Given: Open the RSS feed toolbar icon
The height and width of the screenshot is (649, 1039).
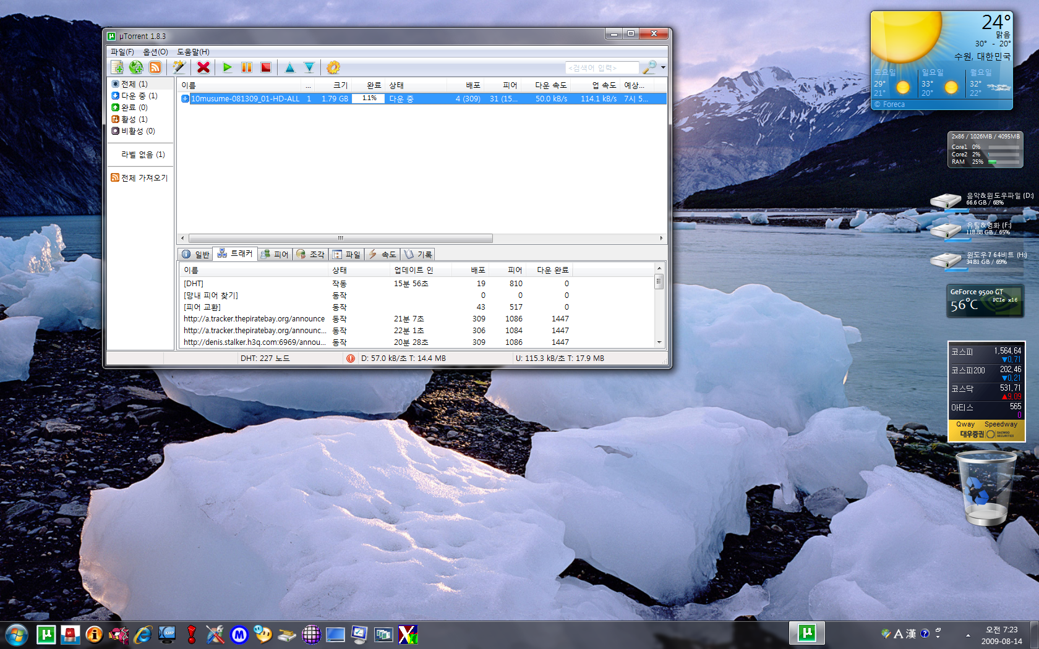Looking at the screenshot, I should (x=155, y=67).
